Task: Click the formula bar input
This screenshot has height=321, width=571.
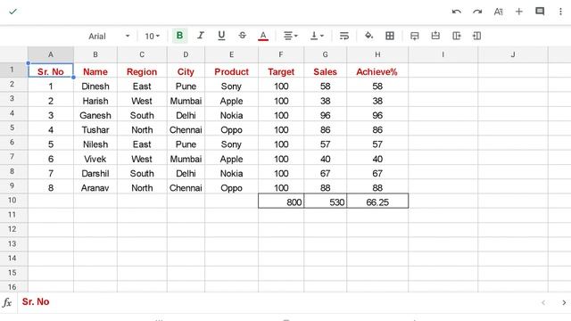Action: click(277, 302)
